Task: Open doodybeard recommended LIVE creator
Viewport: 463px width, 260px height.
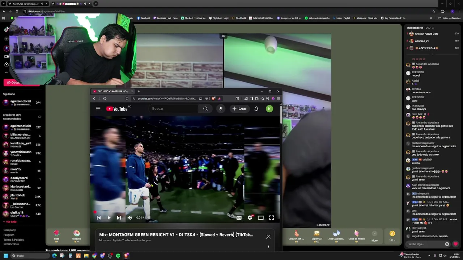Action: [x=22, y=179]
